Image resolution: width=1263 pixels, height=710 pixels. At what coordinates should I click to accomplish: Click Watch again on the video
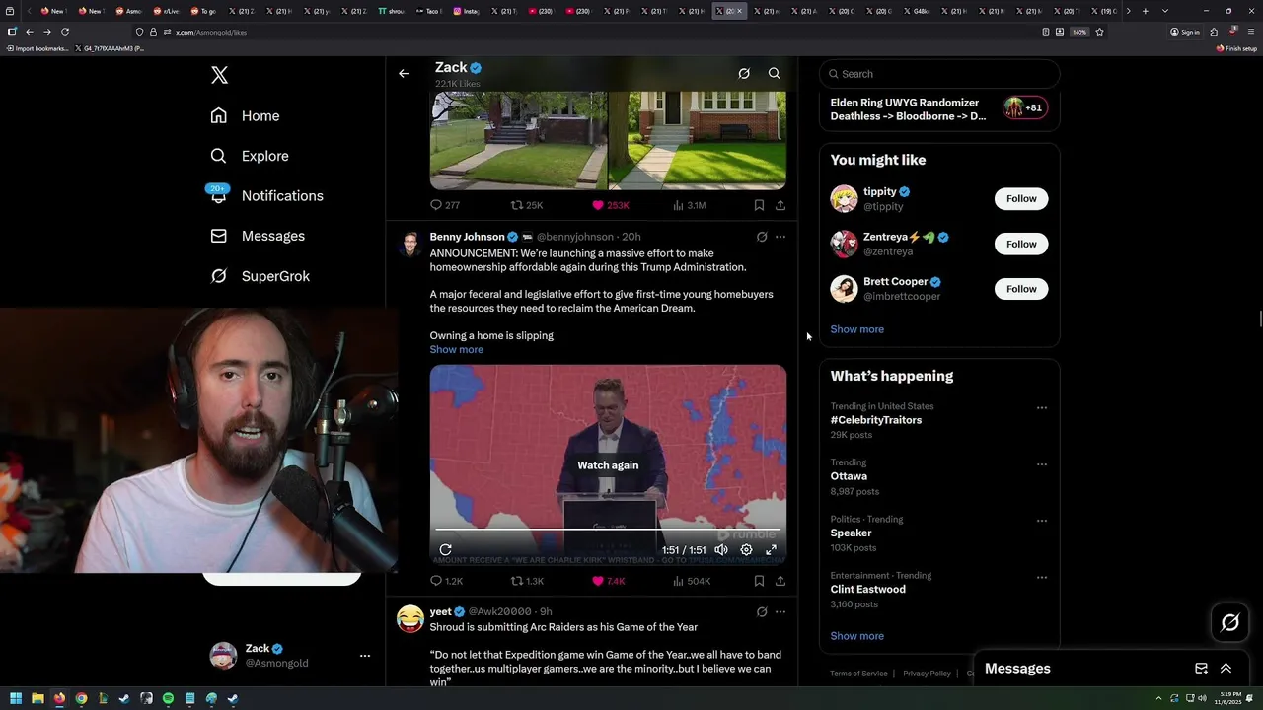(608, 465)
